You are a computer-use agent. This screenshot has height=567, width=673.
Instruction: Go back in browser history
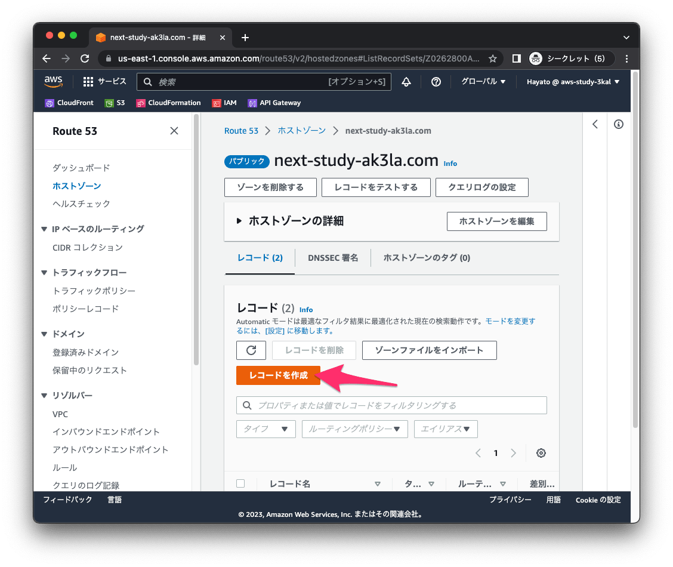click(x=47, y=58)
